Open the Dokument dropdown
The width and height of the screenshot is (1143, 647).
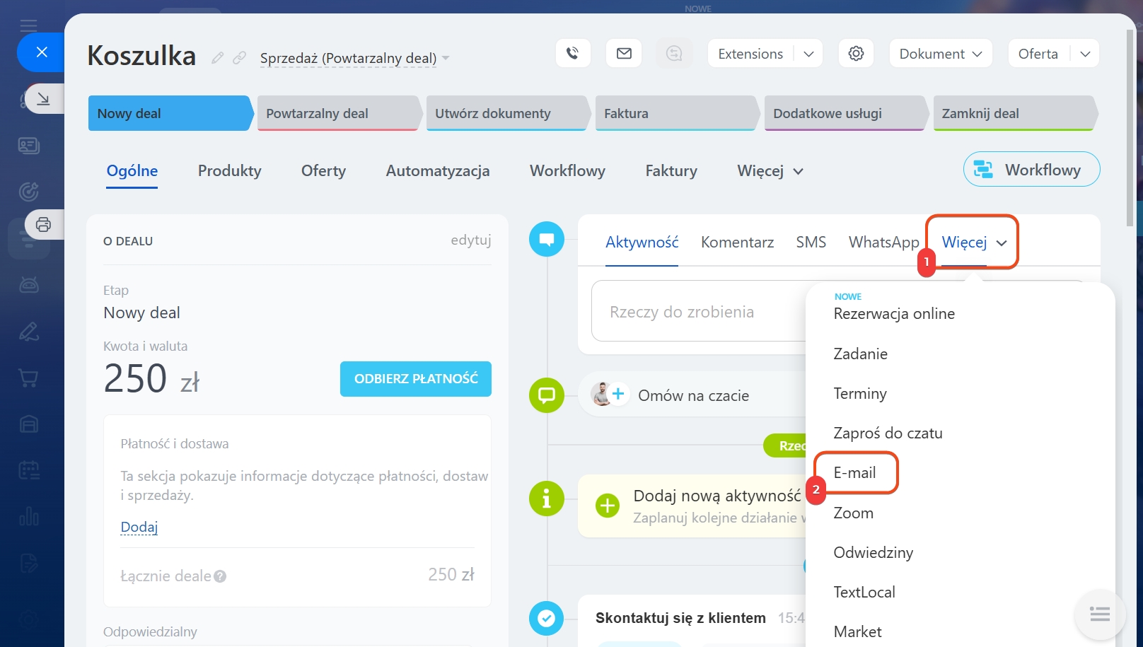click(x=940, y=54)
